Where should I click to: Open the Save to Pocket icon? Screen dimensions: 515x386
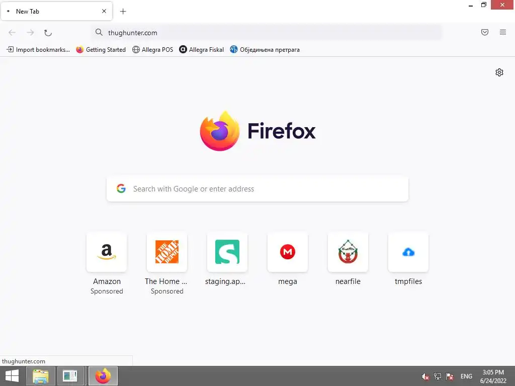tap(485, 32)
